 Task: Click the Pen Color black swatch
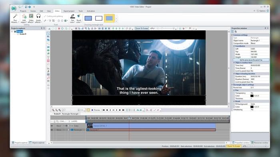click(x=252, y=96)
